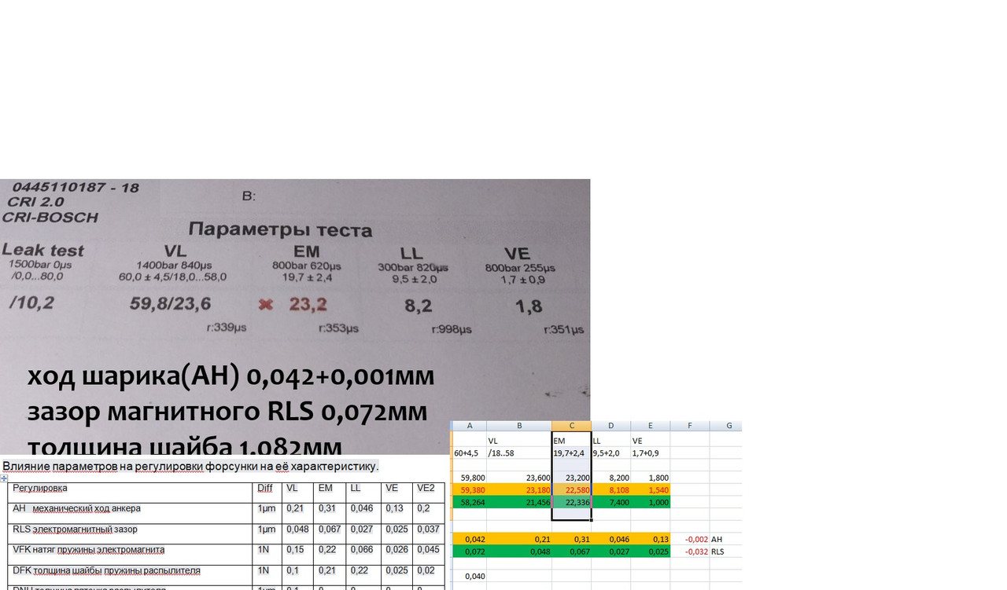Click the Word table move handle icon
The height and width of the screenshot is (590, 1007).
tap(4, 478)
